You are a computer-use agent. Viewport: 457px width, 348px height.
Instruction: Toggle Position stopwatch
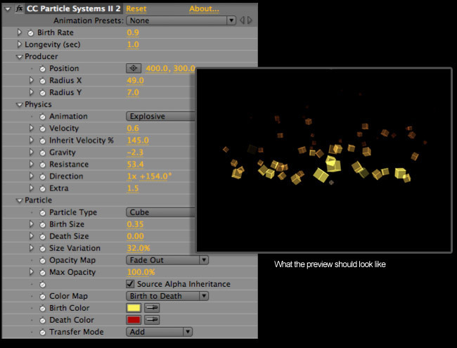click(42, 69)
